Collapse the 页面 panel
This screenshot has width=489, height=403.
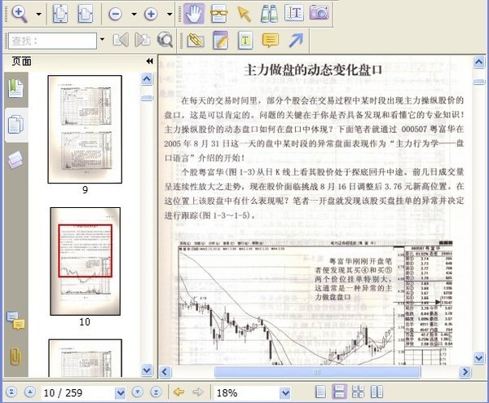point(150,61)
